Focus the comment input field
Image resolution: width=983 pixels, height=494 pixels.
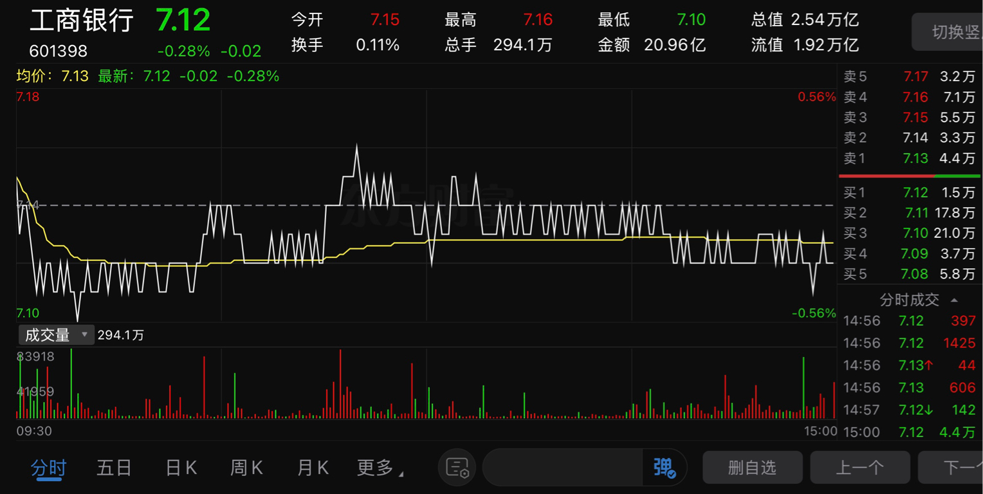563,468
